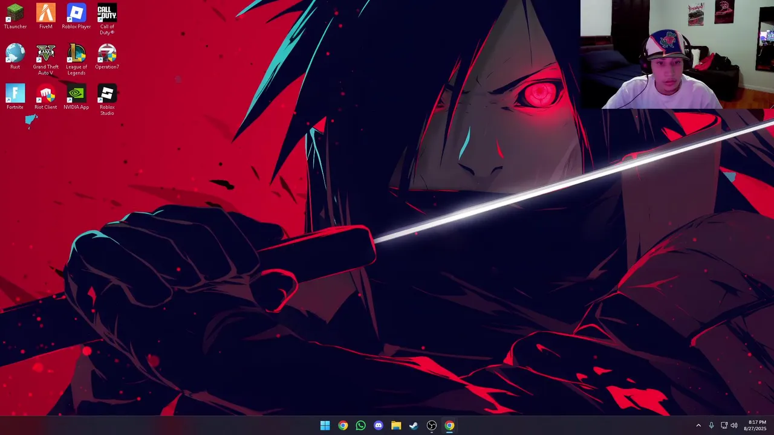Switch to the active Chrome window beside OBS
This screenshot has width=774, height=435.
[x=449, y=425]
